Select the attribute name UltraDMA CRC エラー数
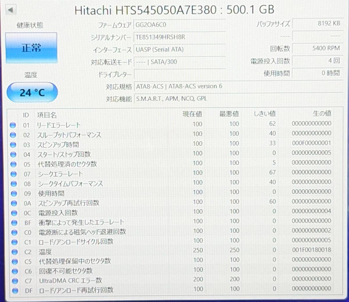 pyautogui.click(x=71, y=281)
